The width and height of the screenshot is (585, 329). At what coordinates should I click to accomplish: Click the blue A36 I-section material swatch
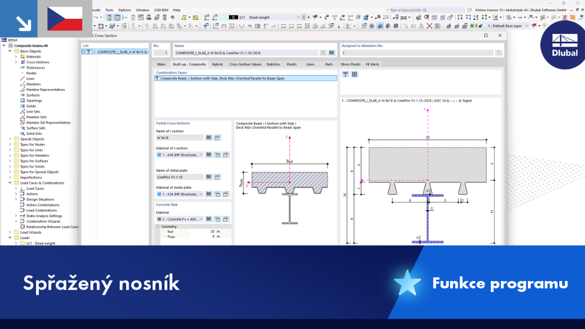coord(159,155)
